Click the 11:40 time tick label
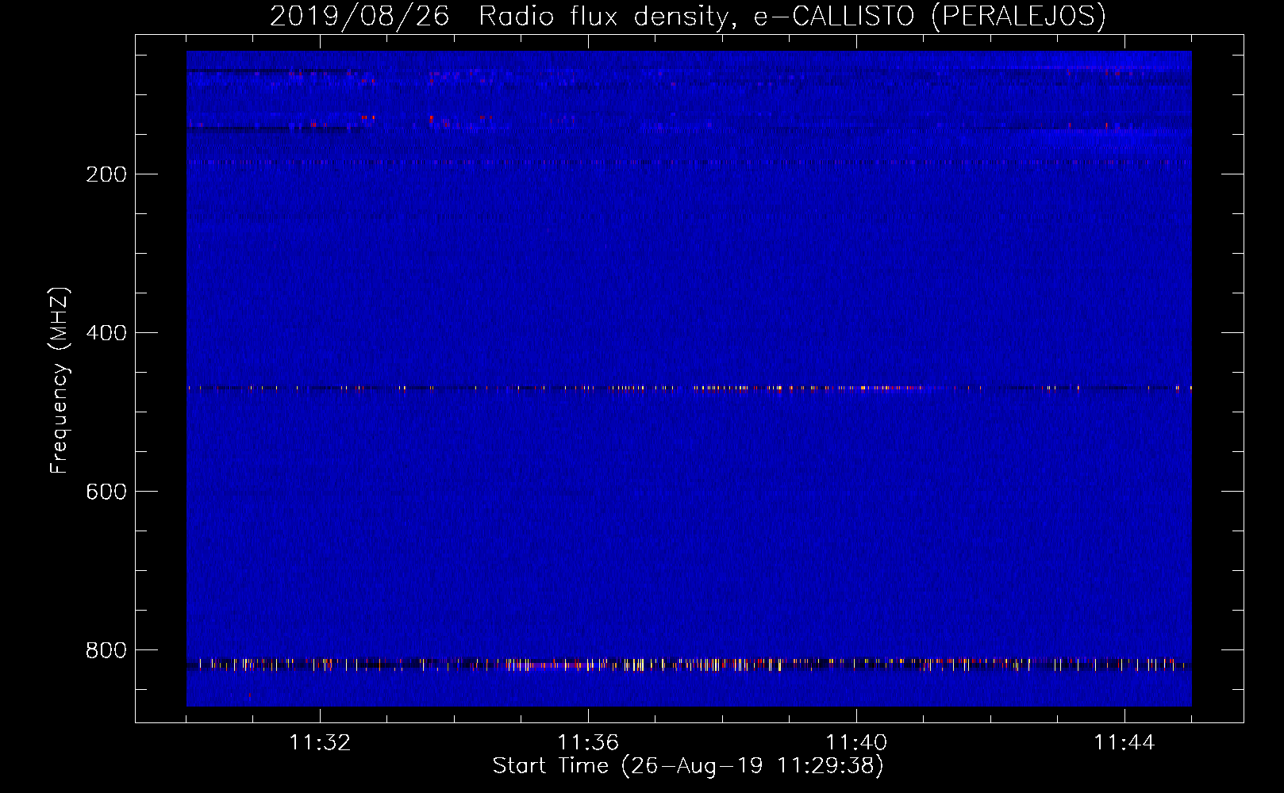The height and width of the screenshot is (793, 1284). (856, 743)
